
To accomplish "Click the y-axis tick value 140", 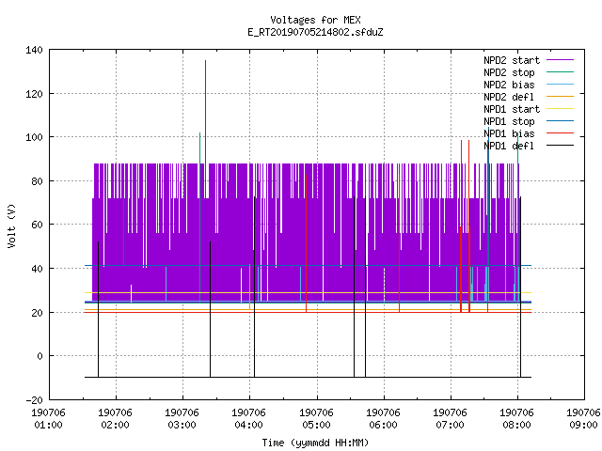I will 34,50.
